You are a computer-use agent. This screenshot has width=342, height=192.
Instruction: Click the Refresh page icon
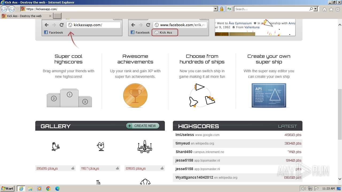click(x=229, y=9)
